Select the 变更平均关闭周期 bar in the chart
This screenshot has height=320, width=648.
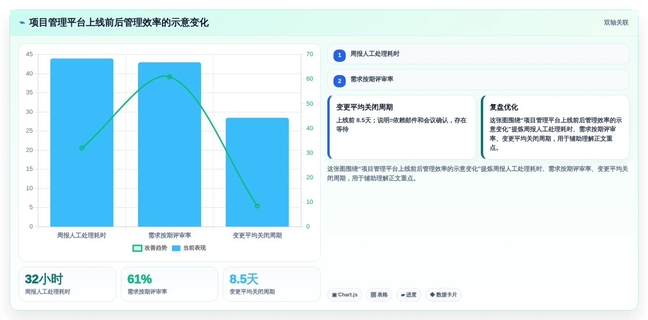(257, 172)
